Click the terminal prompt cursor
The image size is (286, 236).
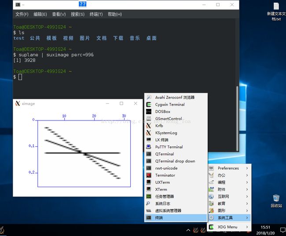(x=20, y=77)
